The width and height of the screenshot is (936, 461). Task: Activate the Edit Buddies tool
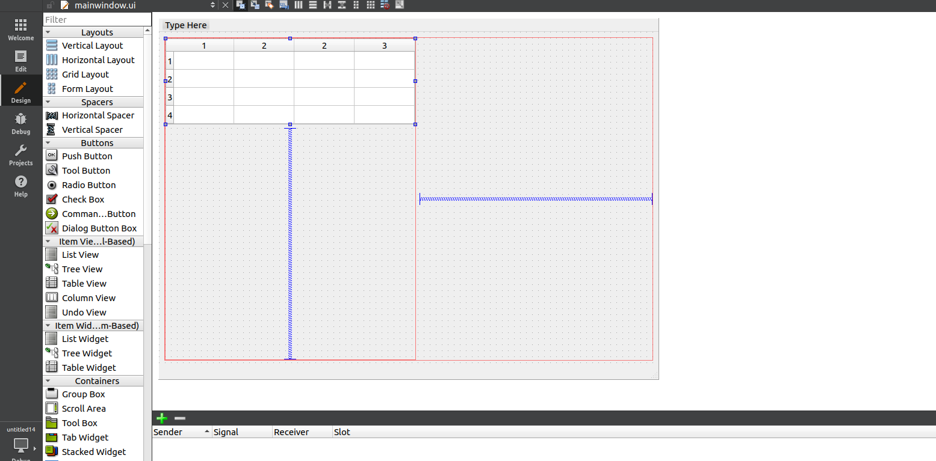(269, 5)
